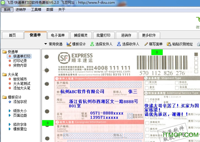
Task: Click the 填写面单 pencil icon
Action: tap(146, 44)
